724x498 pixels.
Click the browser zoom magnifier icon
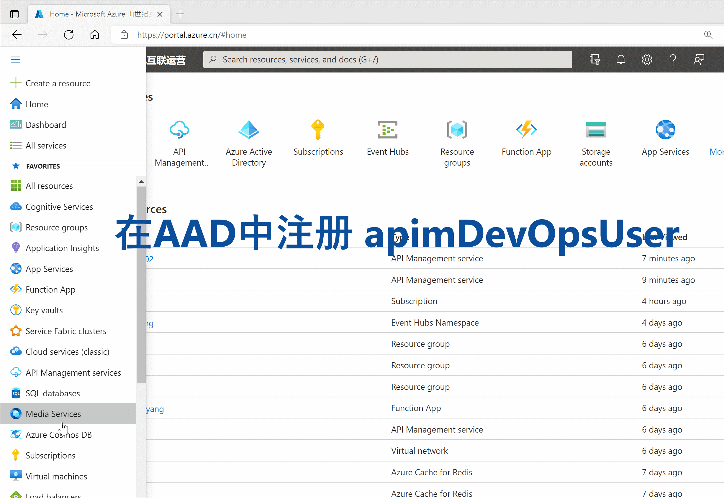(708, 35)
